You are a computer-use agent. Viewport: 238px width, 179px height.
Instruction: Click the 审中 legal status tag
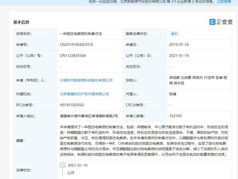174,34
